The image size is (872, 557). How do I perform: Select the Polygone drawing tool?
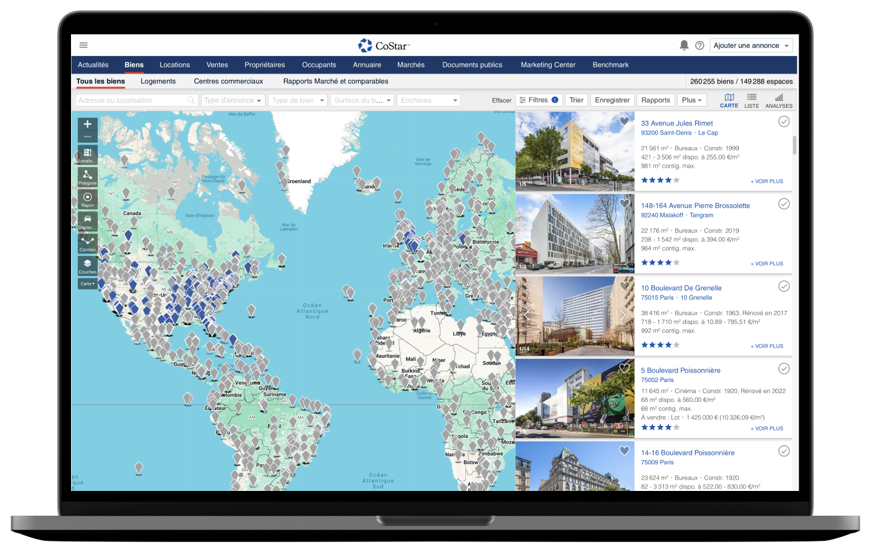(87, 177)
